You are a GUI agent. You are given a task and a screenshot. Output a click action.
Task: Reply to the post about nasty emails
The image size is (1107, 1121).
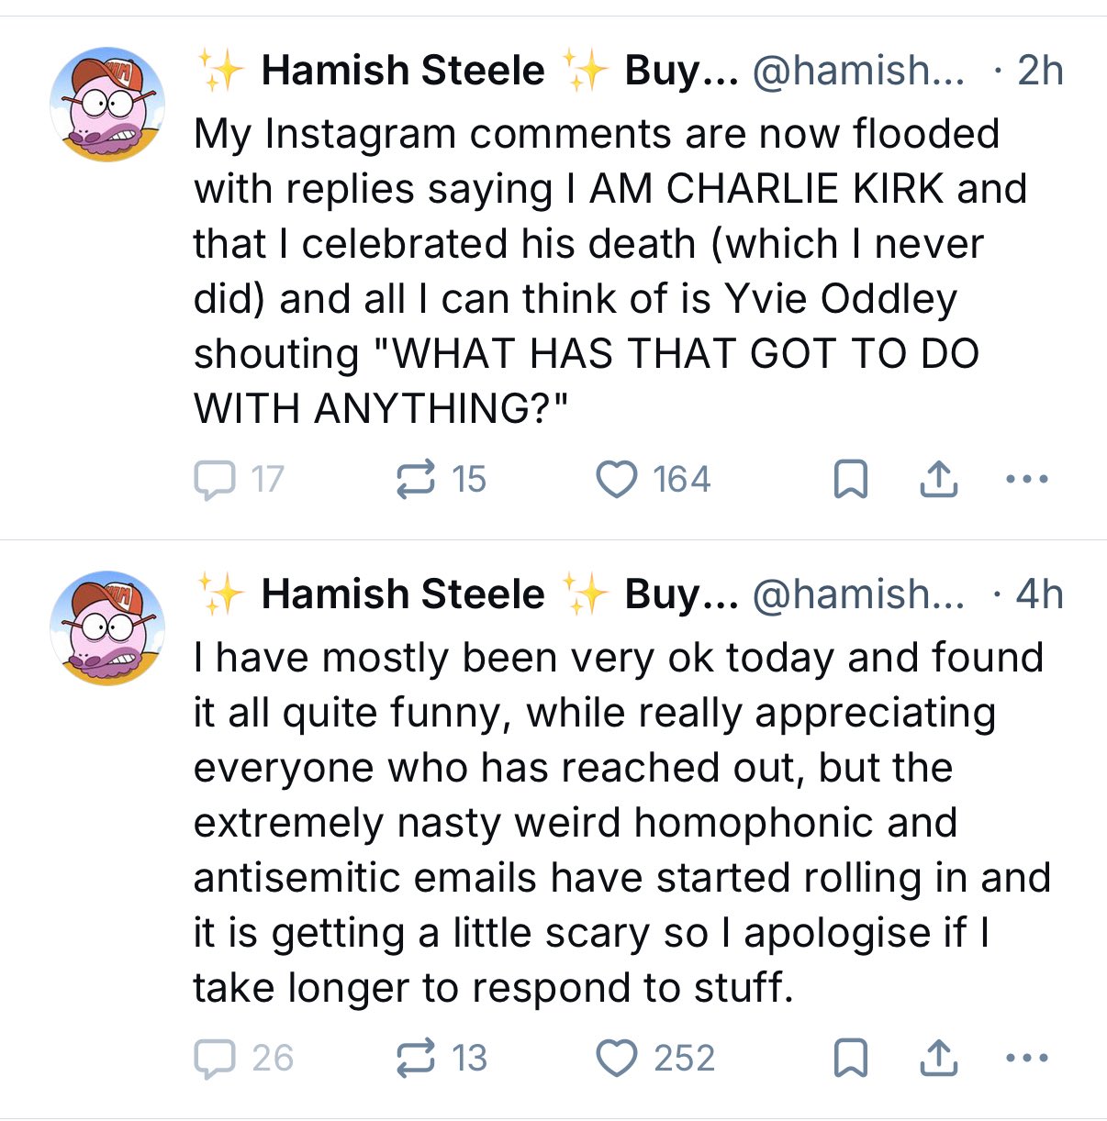215,1059
